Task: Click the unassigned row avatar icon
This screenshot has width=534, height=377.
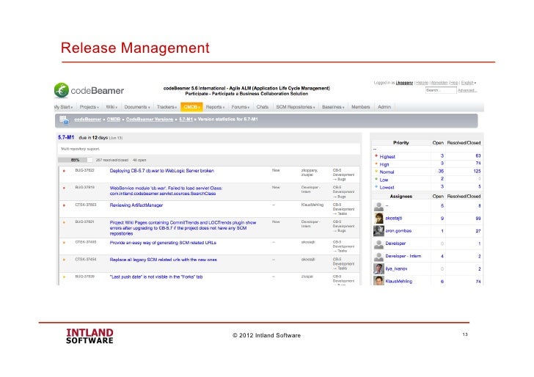Action: (378, 206)
